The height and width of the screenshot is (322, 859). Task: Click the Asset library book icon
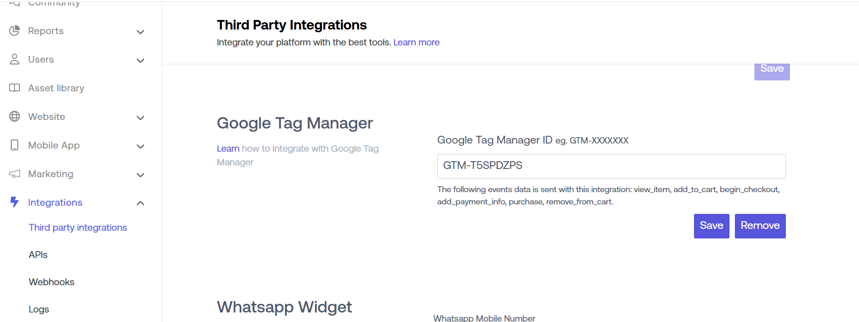click(15, 88)
